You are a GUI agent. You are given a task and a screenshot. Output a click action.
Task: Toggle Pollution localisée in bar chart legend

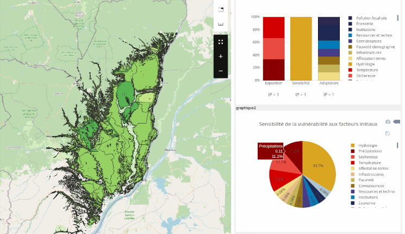[371, 18]
